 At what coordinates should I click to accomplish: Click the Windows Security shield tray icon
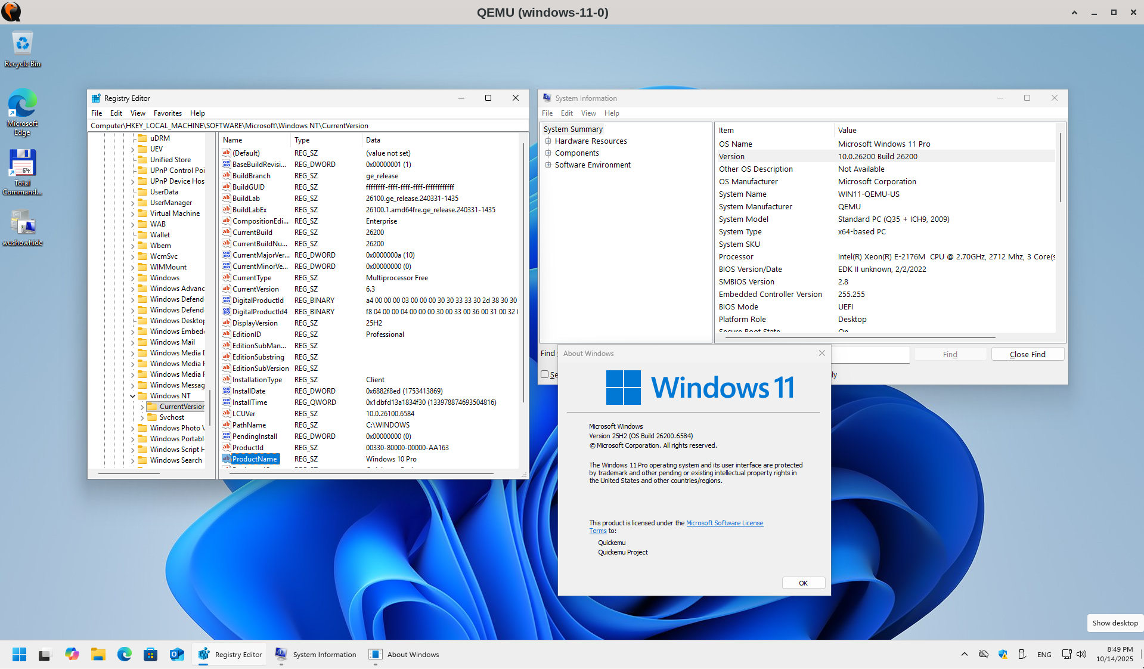click(x=1003, y=654)
